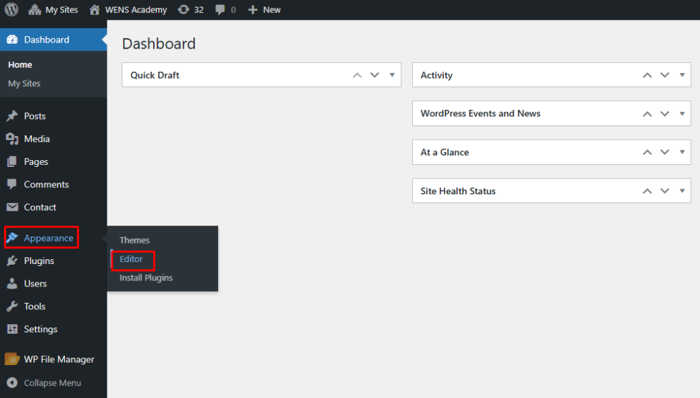Click the WP File Manager folder icon
The image size is (700, 398).
point(12,359)
